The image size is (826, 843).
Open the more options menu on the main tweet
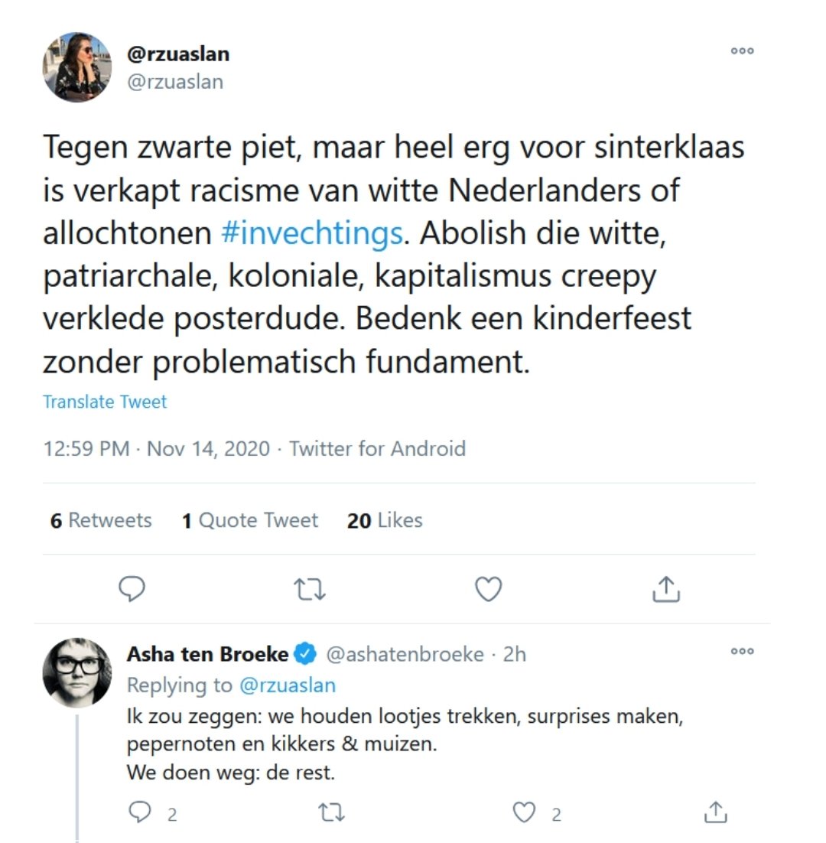(741, 50)
